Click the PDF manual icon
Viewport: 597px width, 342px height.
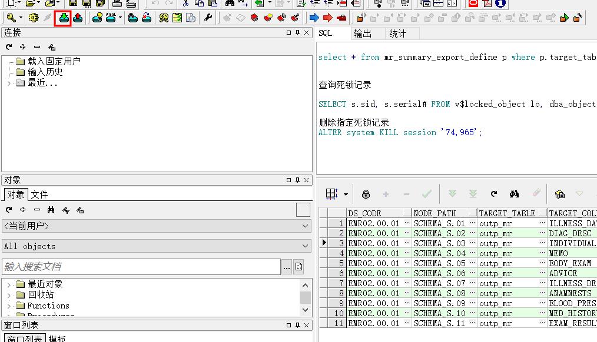487,3
